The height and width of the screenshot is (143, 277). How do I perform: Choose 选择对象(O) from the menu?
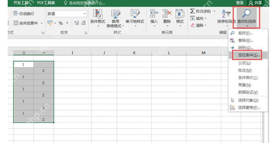coord(248,100)
